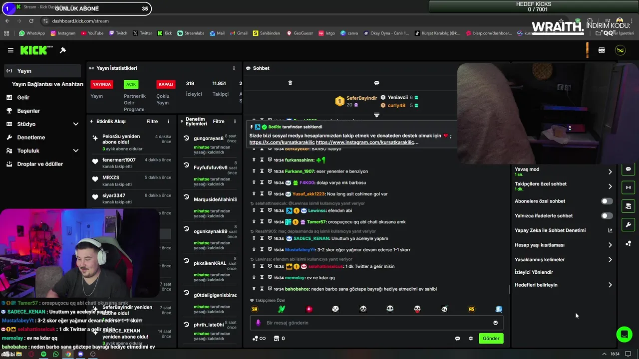Click the AÇIK badge for Partnerlik Gelir Programı
The image size is (639, 359).
pos(131,84)
